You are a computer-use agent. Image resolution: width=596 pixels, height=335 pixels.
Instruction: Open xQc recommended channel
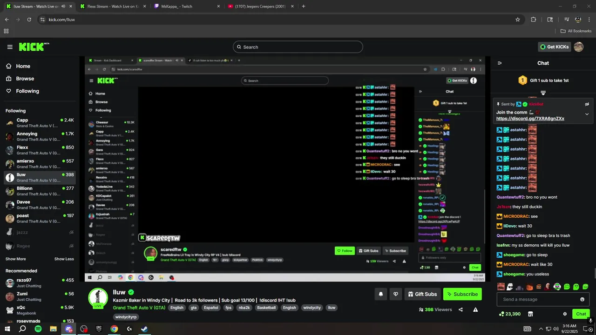click(x=40, y=310)
